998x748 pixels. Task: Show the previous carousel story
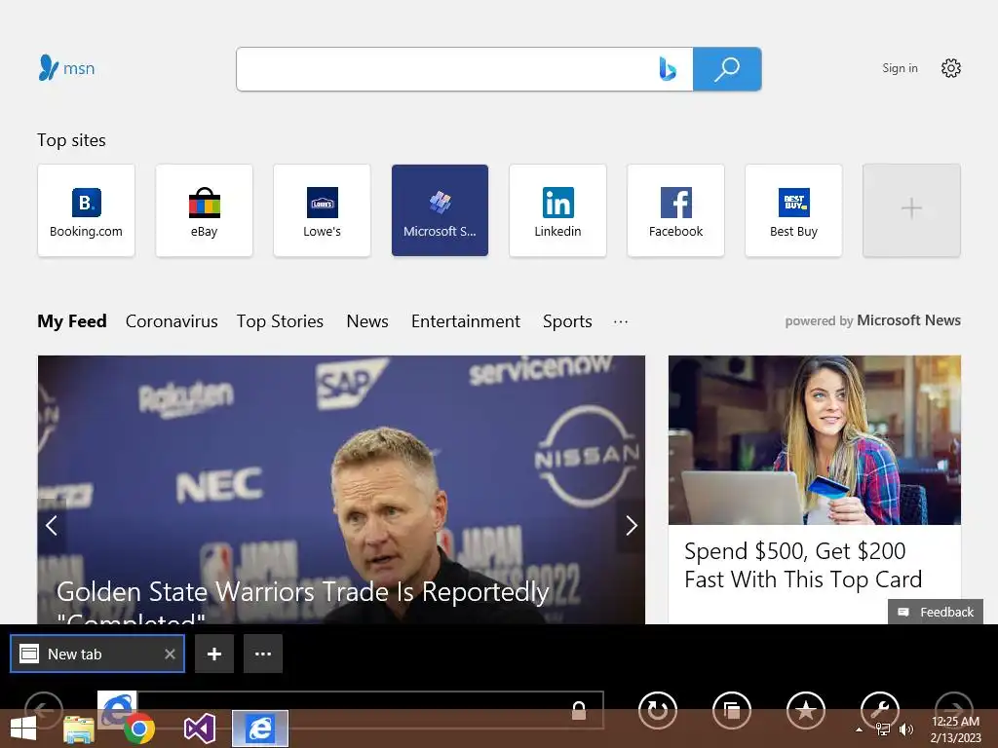pyautogui.click(x=53, y=525)
